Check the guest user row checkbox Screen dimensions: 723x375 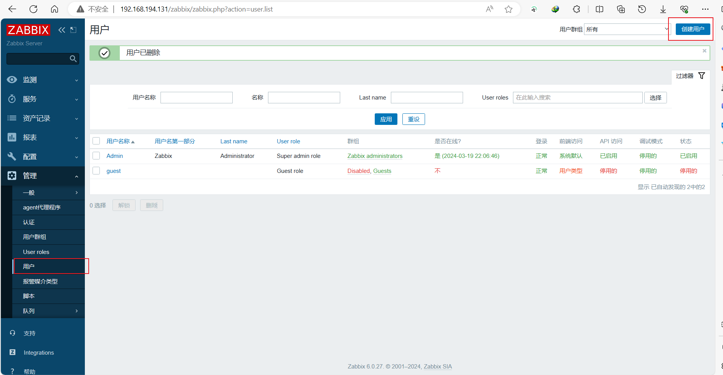coord(96,171)
